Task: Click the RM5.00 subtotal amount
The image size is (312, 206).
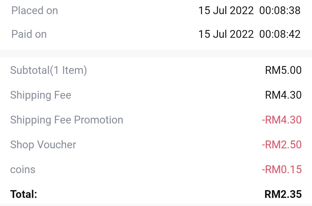Action: (283, 70)
